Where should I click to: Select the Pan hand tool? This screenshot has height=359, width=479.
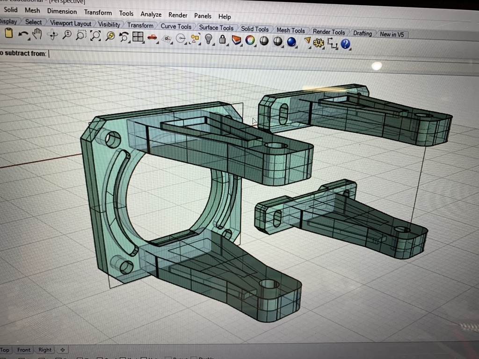tap(37, 34)
